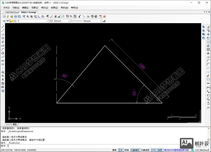The width and height of the screenshot is (211, 152).
Task: Switch to the CAD.MxCloud tab
Action: click(x=12, y=12)
